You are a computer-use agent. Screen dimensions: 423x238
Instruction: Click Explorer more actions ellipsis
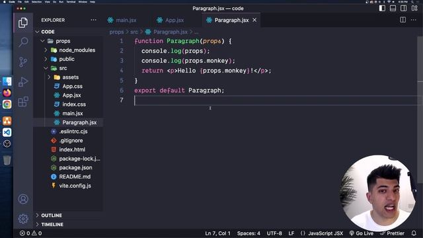point(93,20)
